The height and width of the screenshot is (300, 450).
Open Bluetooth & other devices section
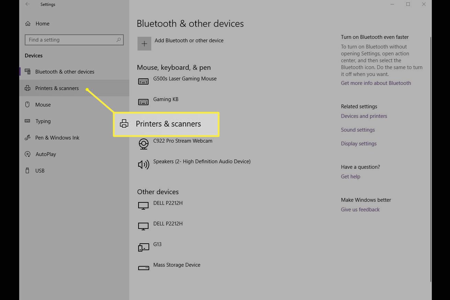(x=74, y=71)
